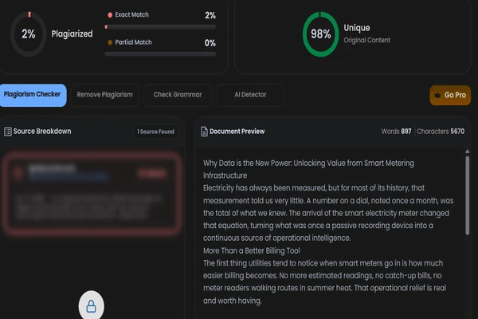478x319 pixels.
Task: Click the orange Partial Match dot
Action: click(110, 42)
